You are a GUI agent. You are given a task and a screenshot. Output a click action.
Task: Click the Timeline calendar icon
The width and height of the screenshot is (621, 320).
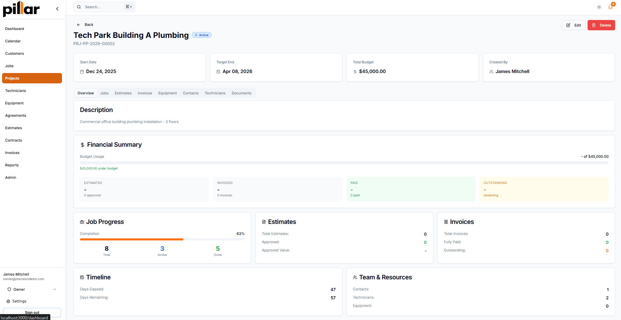point(82,278)
